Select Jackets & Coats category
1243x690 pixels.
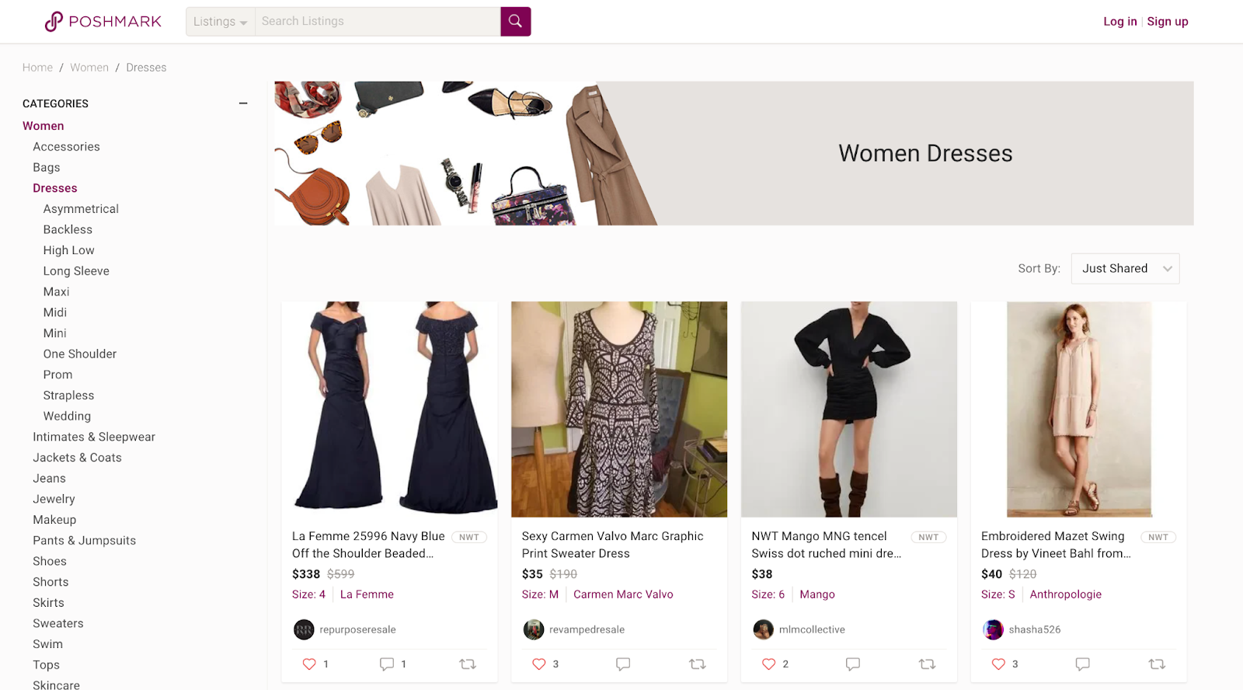point(77,458)
